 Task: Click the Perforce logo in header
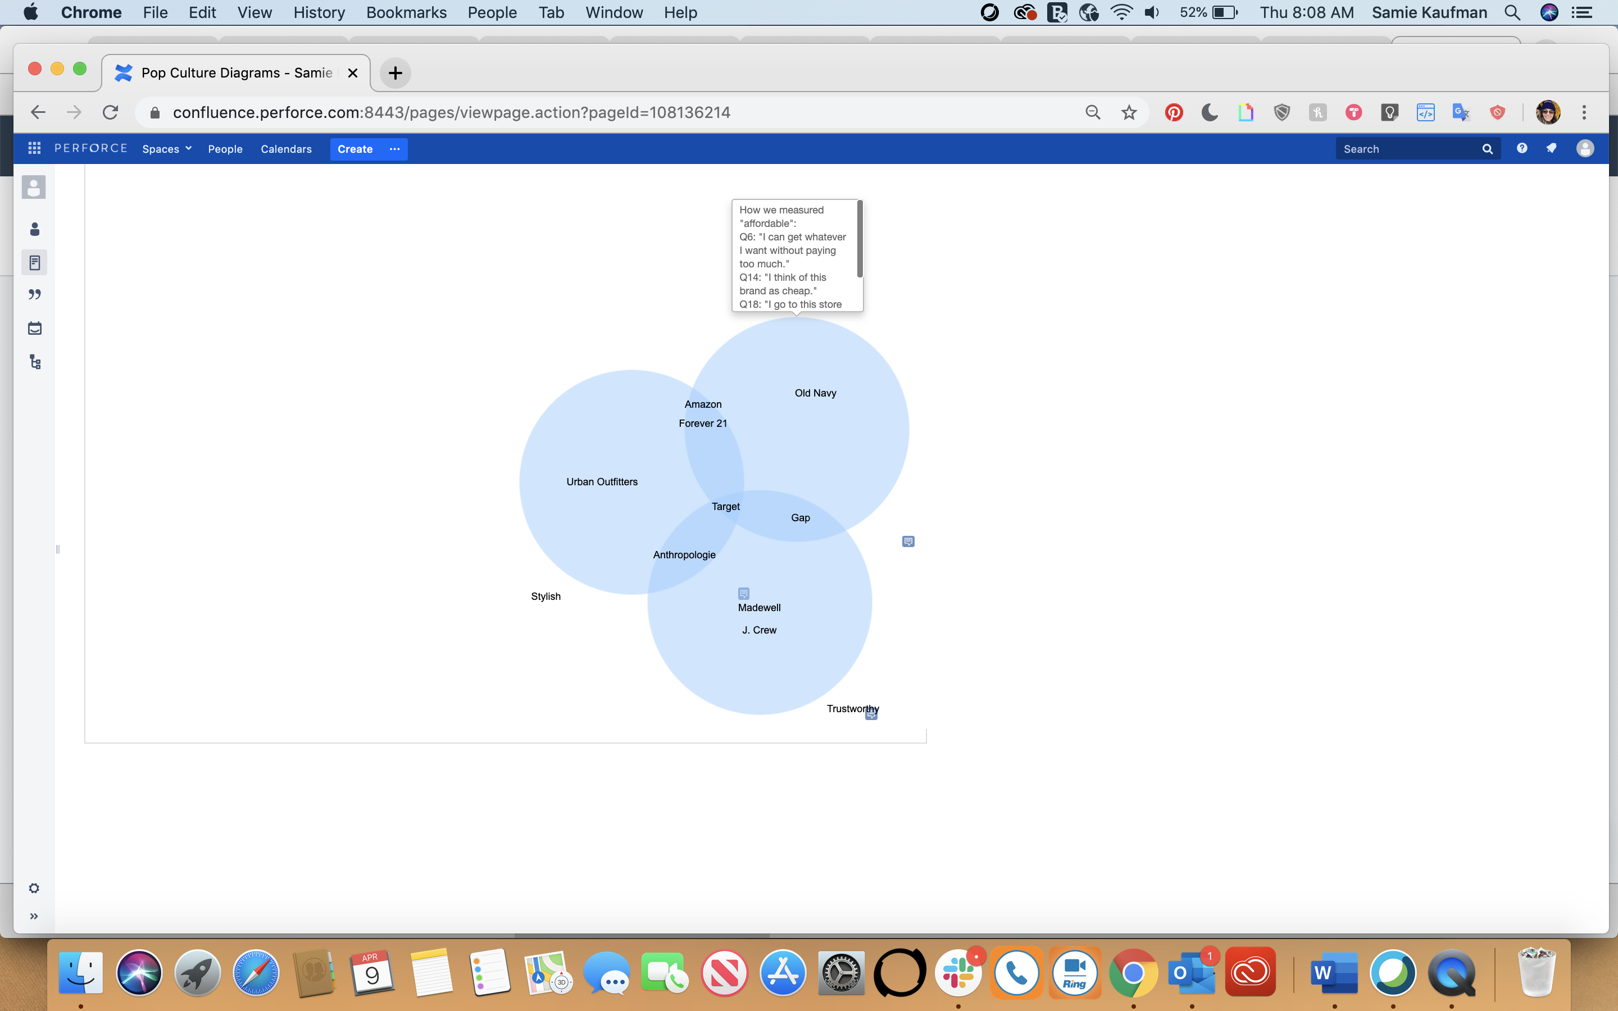click(91, 148)
